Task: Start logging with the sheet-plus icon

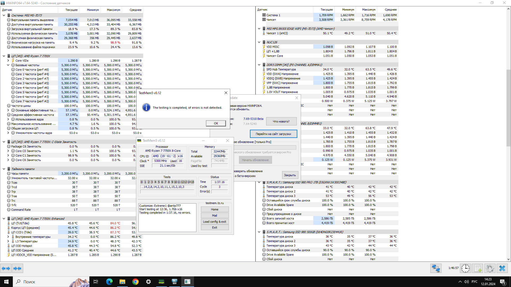Action: click(477, 268)
